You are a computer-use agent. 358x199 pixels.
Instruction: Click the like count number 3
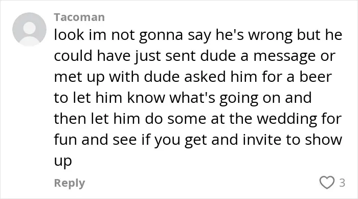pos(342,183)
